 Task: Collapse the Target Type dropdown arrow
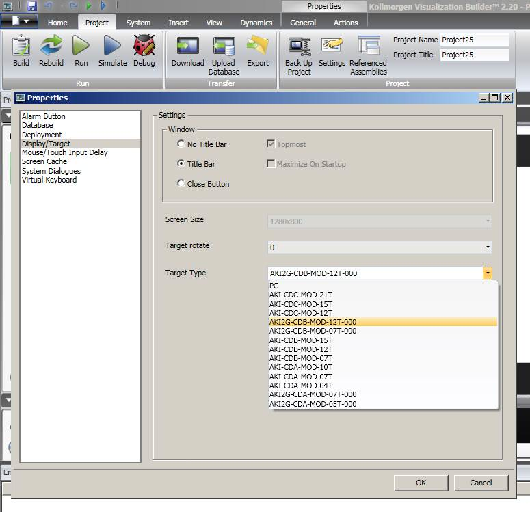(488, 273)
